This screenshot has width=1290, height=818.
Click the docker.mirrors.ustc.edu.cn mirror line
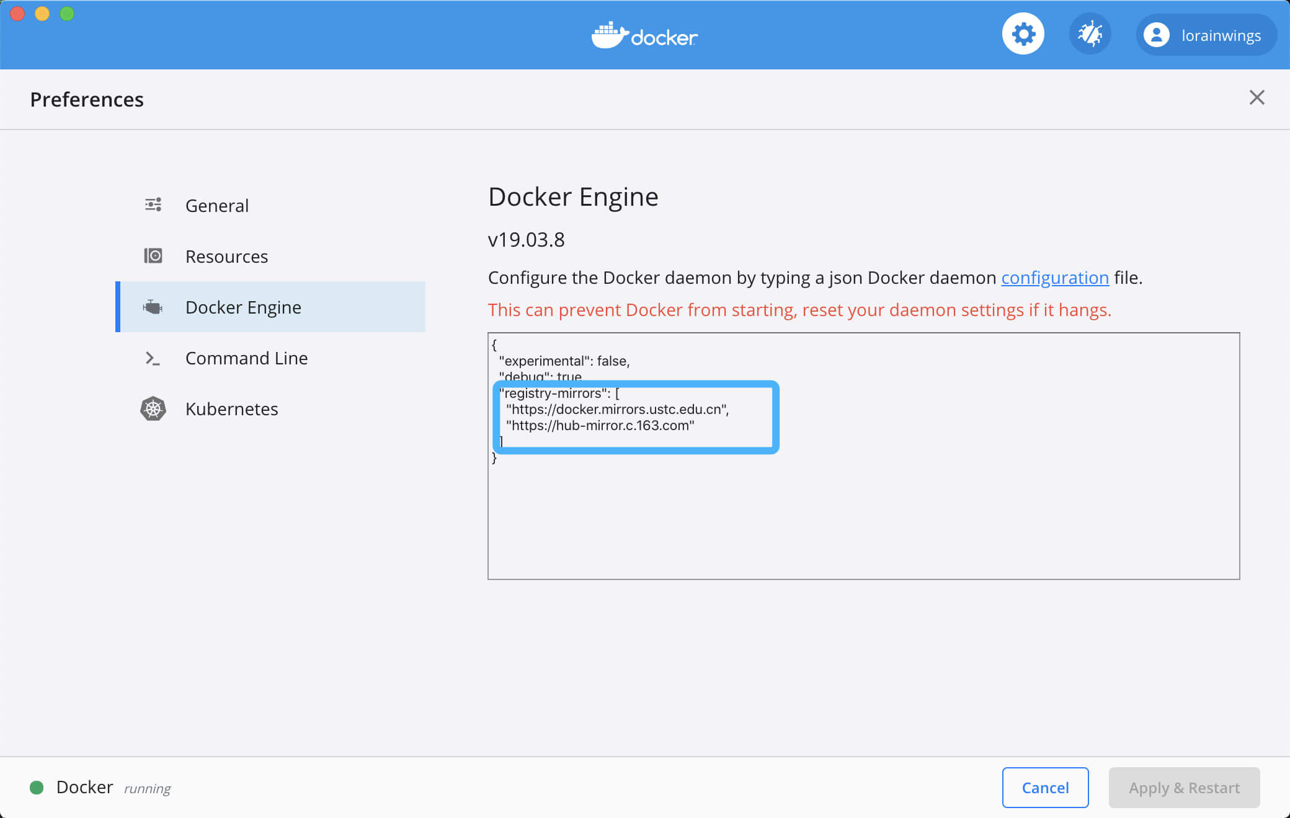coord(617,409)
